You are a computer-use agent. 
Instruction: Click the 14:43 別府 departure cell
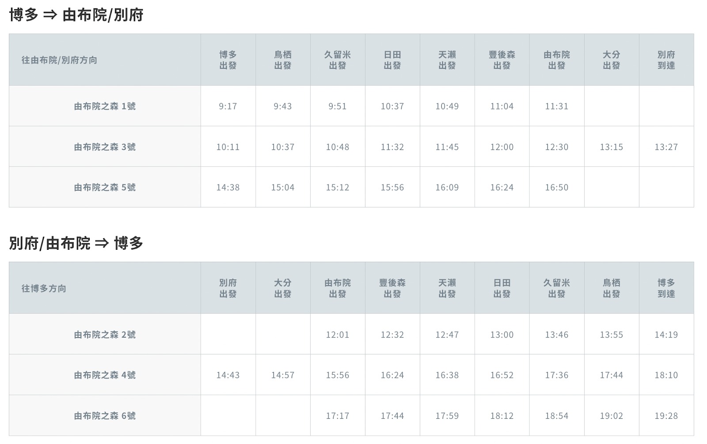click(228, 375)
